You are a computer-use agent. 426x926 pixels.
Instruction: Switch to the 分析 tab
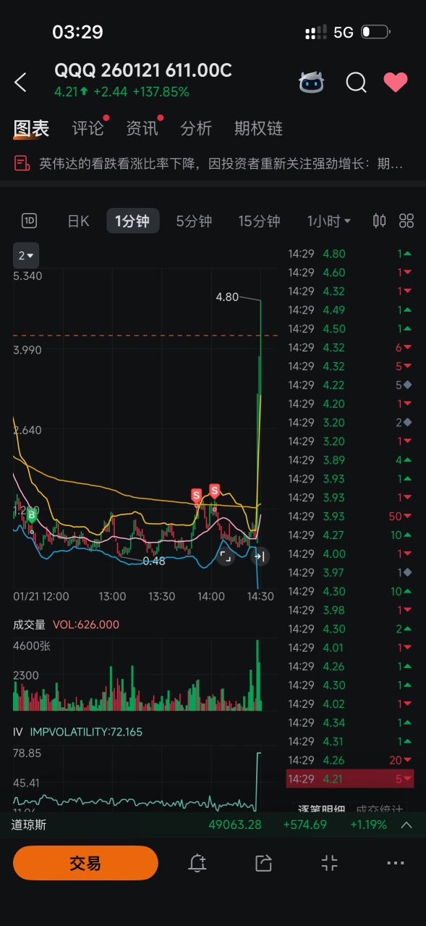[x=196, y=128]
